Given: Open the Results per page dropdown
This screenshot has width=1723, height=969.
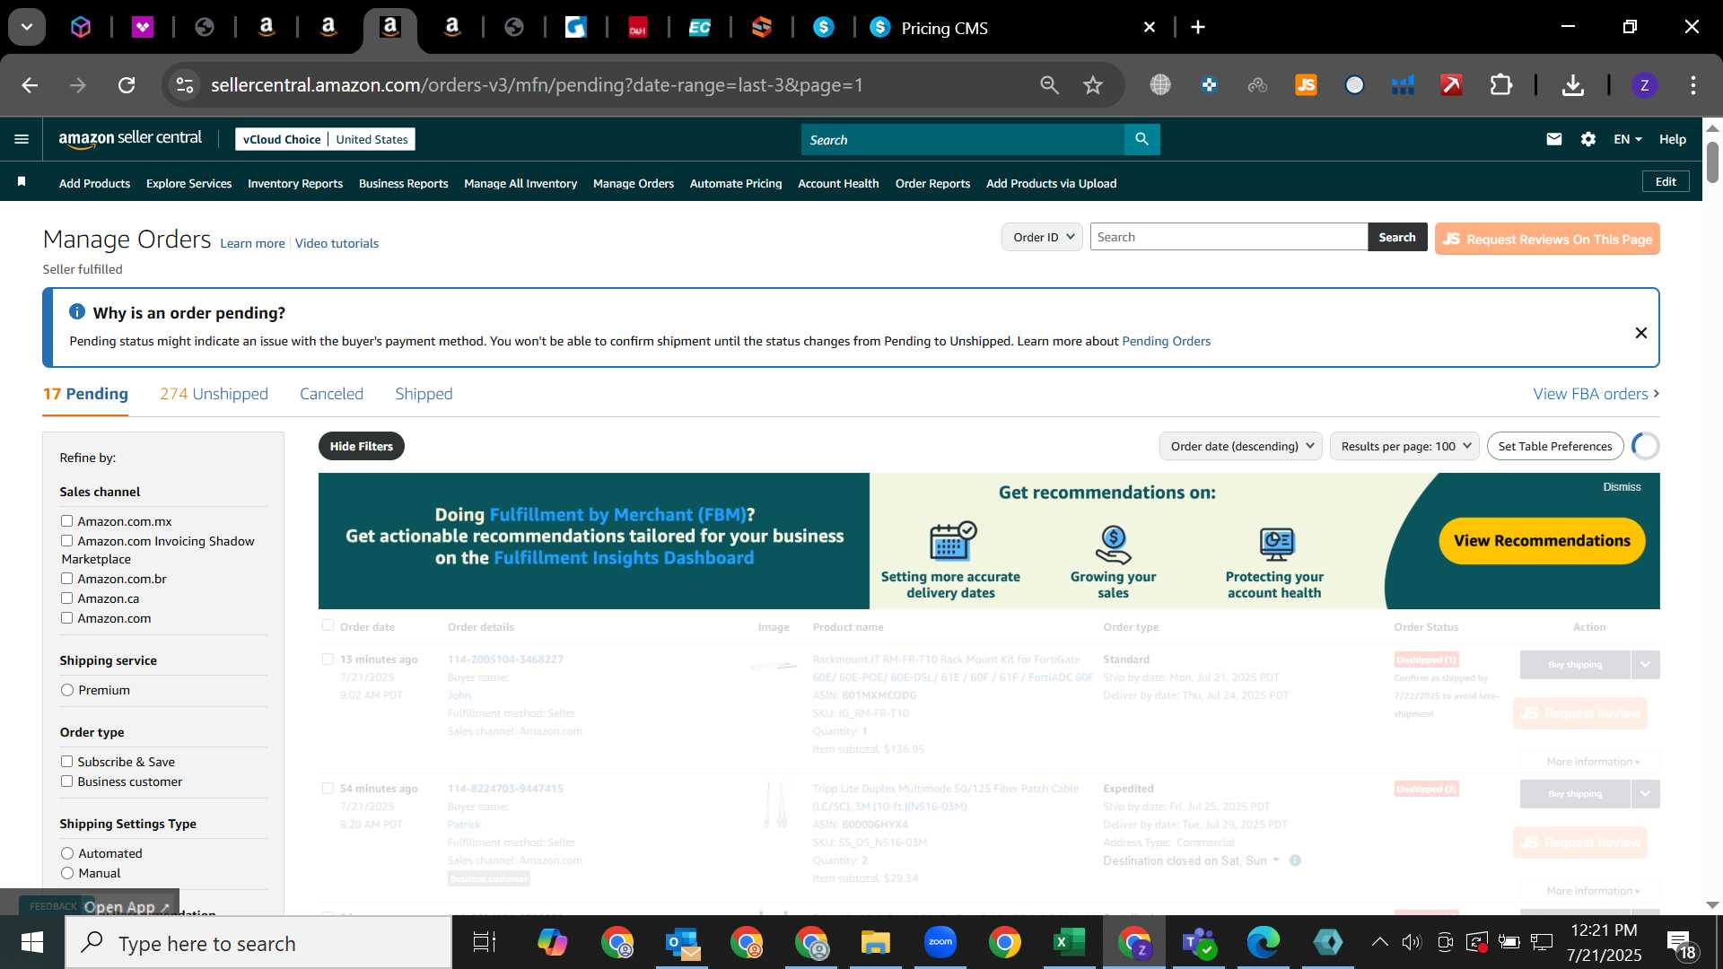Looking at the screenshot, I should click(1404, 446).
